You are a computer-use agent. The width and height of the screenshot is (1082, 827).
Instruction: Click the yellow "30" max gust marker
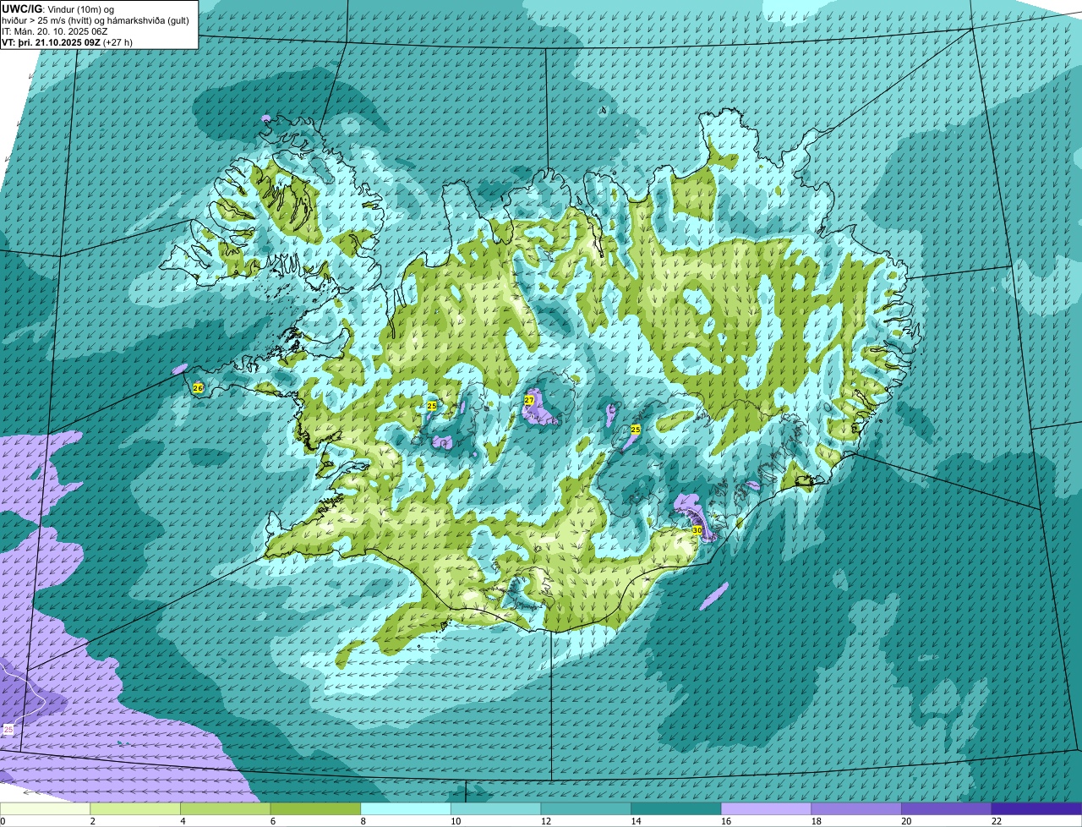pos(697,530)
